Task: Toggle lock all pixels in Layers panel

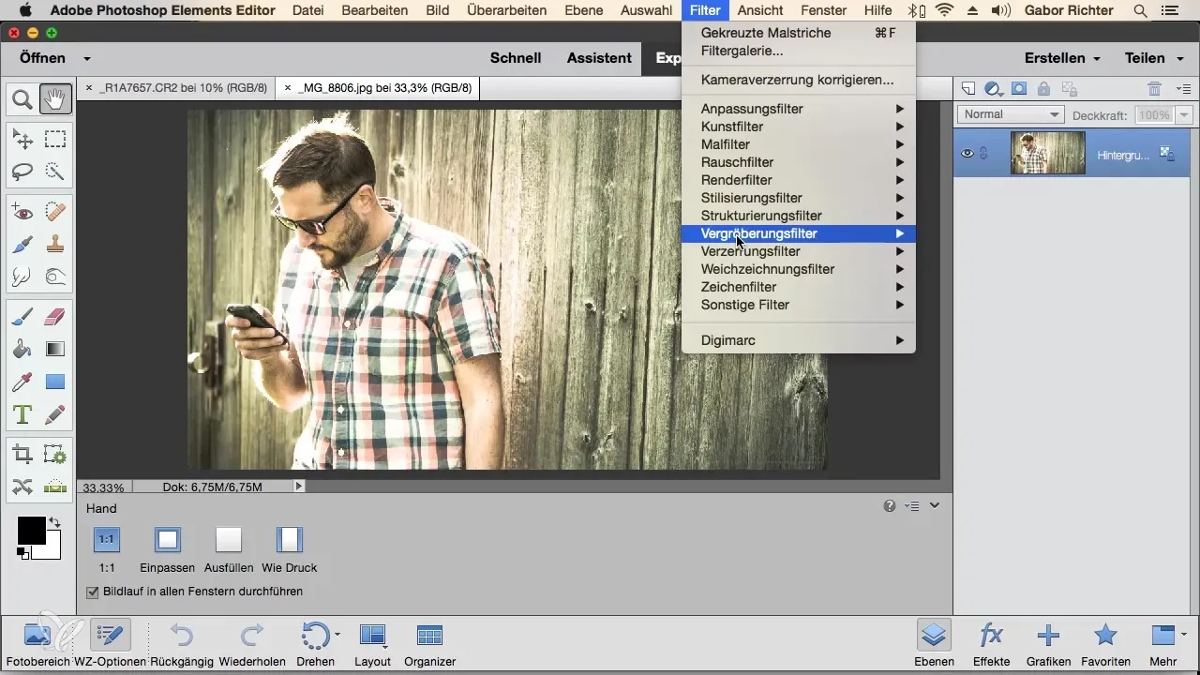Action: 1043,89
